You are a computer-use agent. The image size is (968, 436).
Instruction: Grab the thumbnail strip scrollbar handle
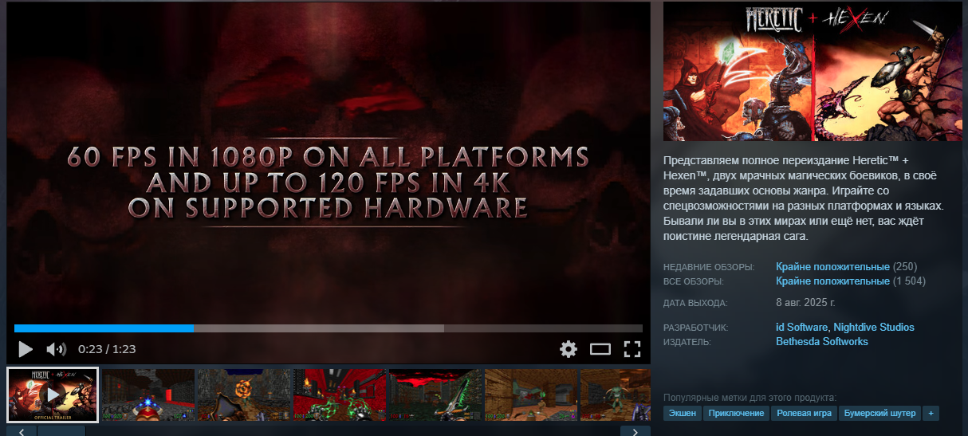tap(61, 431)
